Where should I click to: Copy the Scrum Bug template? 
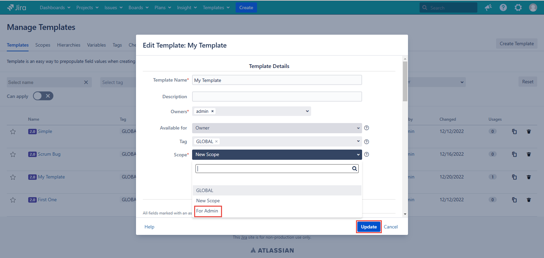[514, 154]
